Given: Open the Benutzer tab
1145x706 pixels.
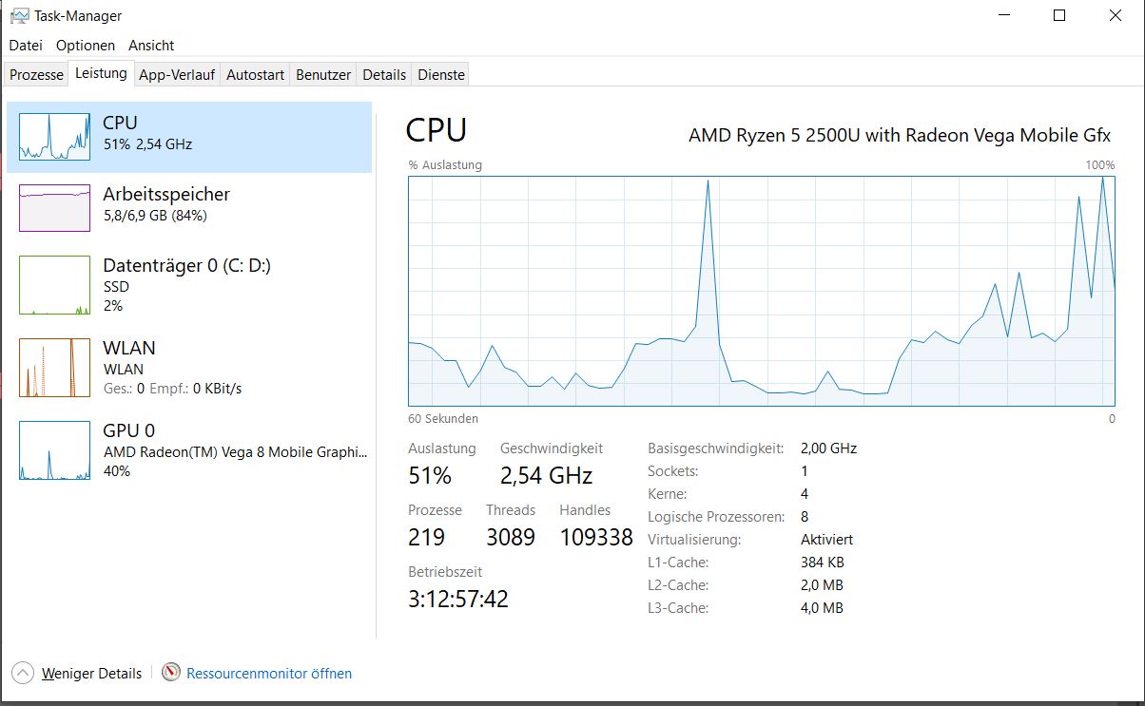Looking at the screenshot, I should point(323,74).
